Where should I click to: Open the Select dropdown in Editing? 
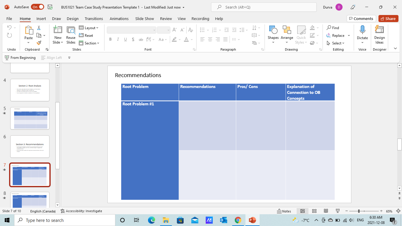[x=336, y=43]
